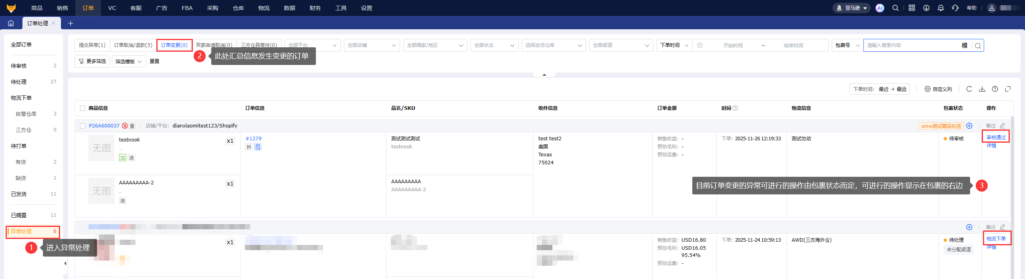Open the notification bell
The image size is (1025, 279).
(941, 8)
